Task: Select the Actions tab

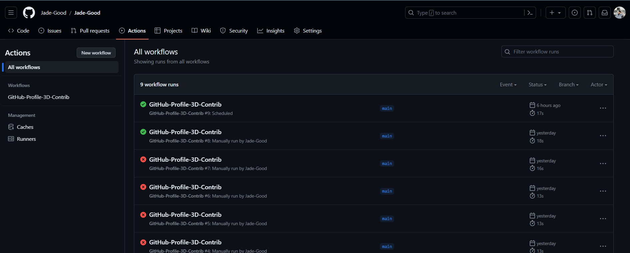Action: (133, 31)
